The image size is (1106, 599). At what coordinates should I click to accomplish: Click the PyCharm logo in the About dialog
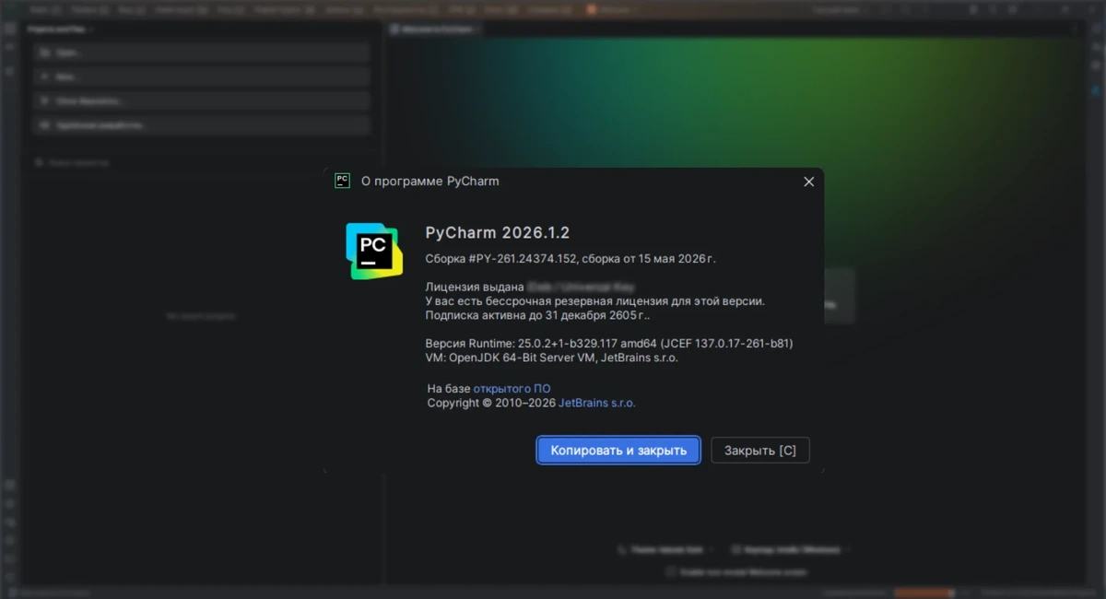[x=374, y=251]
